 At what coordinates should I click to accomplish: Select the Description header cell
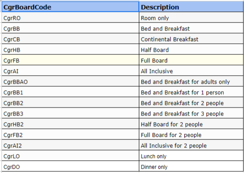pyautogui.click(x=191, y=7)
